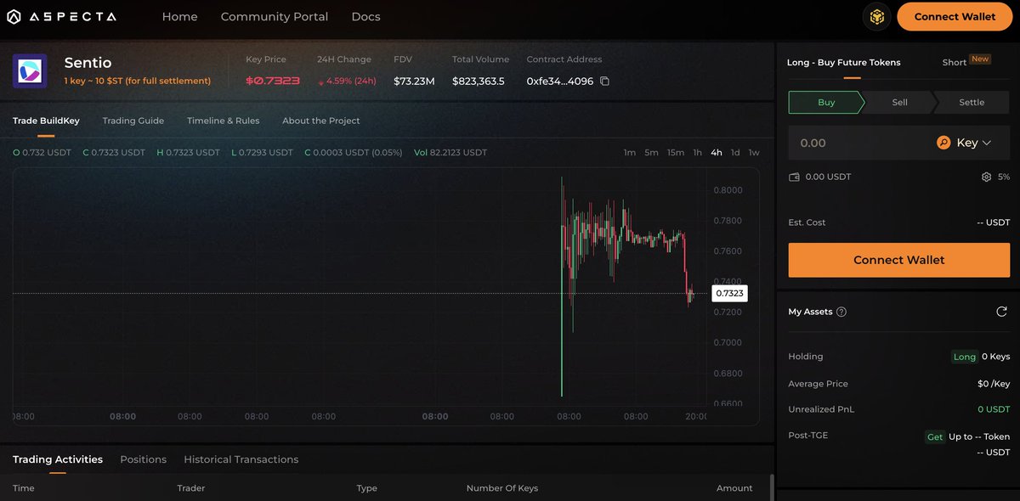
Task: Click the Key token icon
Action: click(x=943, y=143)
